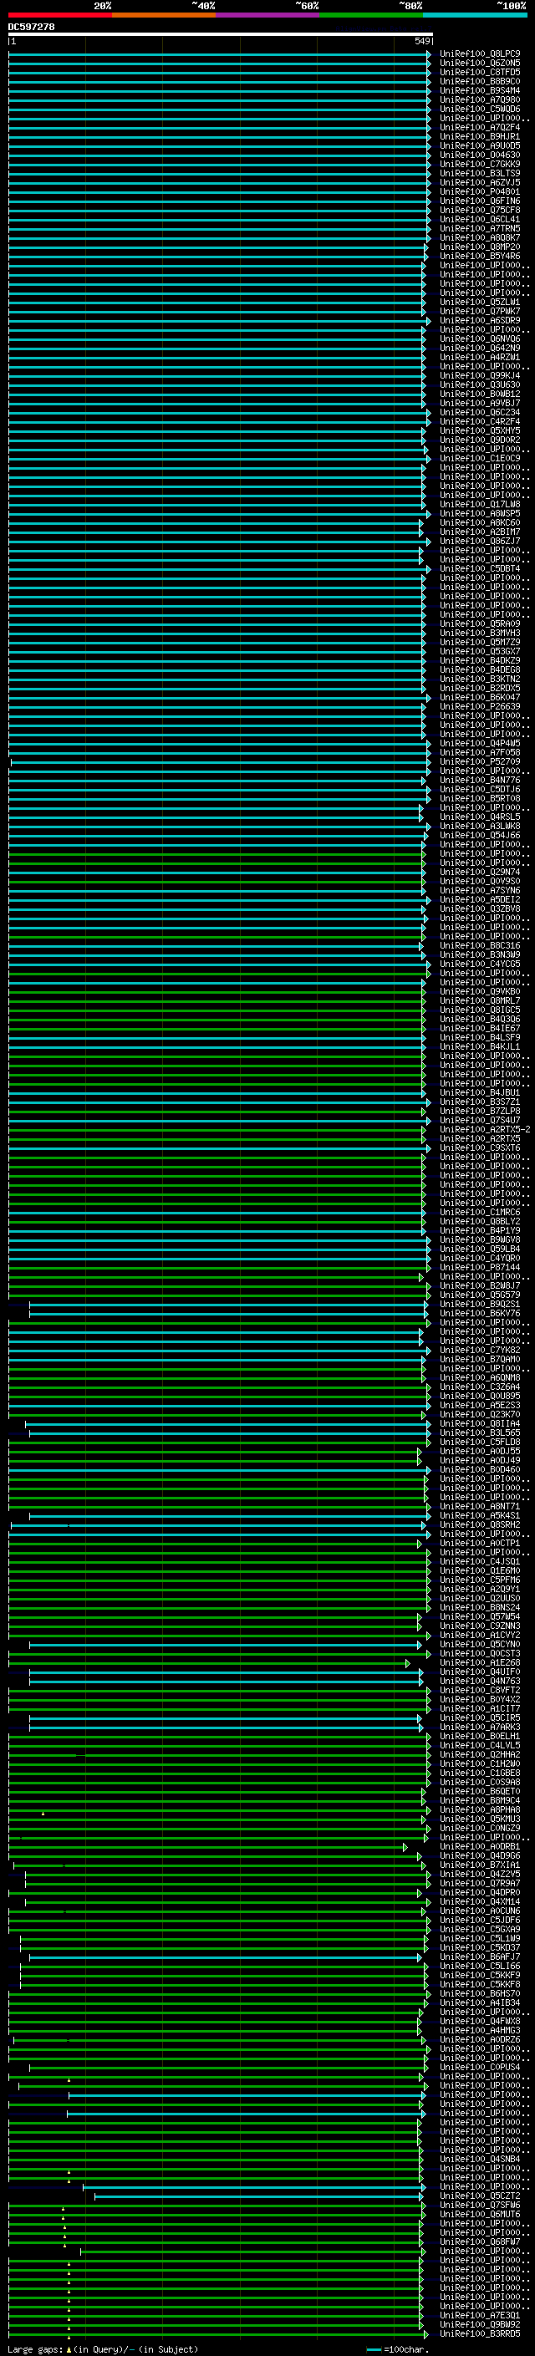Image resolution: width=535 pixels, height=2356 pixels.
Task: Select label UniRef100_C5WQD6
Action: (479, 109)
